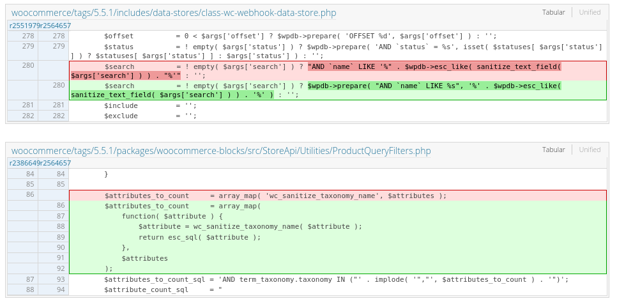
Task: Click the removed $attributes_to_count array_map line
Action: (275, 196)
